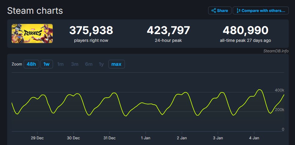Image resolution: width=295 pixels, height=145 pixels.
Task: Click the 30 Dec axis label
Action: point(73,138)
